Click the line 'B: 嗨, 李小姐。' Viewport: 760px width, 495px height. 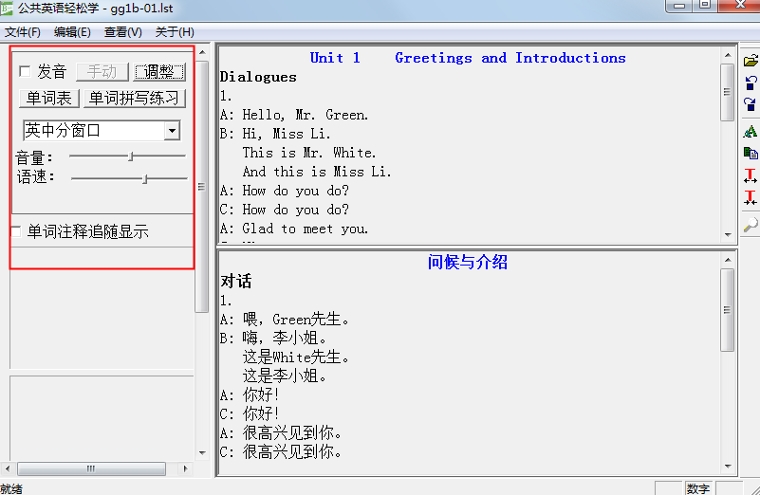click(273, 338)
